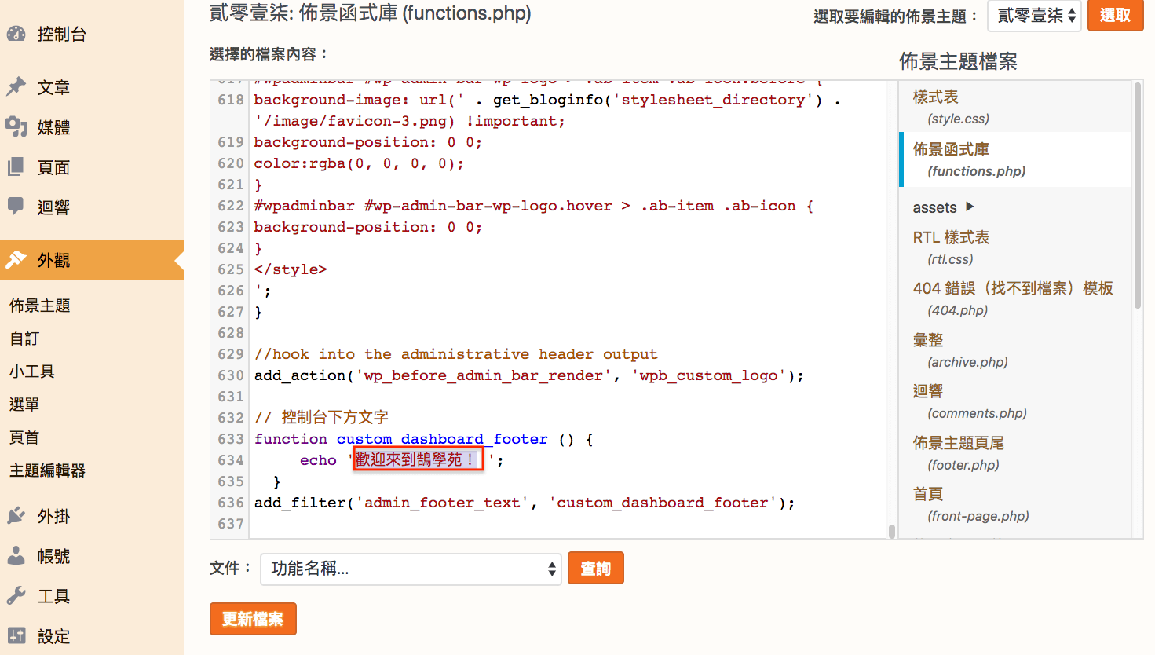
Task: Go to 主題編輯器 submenu
Action: click(x=47, y=470)
